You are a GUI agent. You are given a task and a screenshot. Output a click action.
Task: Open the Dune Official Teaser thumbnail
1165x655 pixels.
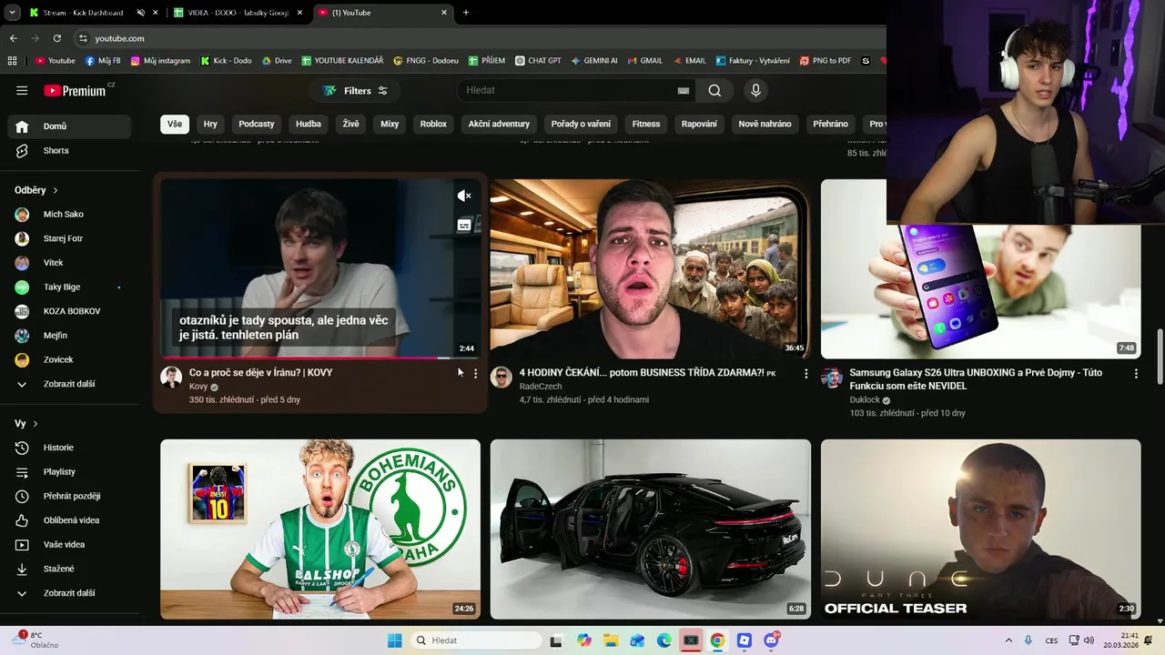(980, 529)
